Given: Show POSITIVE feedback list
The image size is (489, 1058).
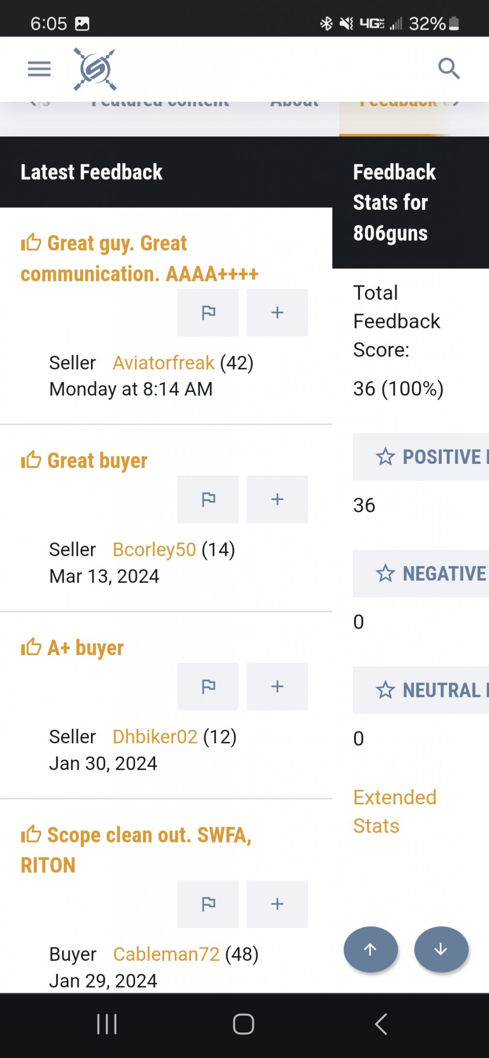Looking at the screenshot, I should pos(421,457).
